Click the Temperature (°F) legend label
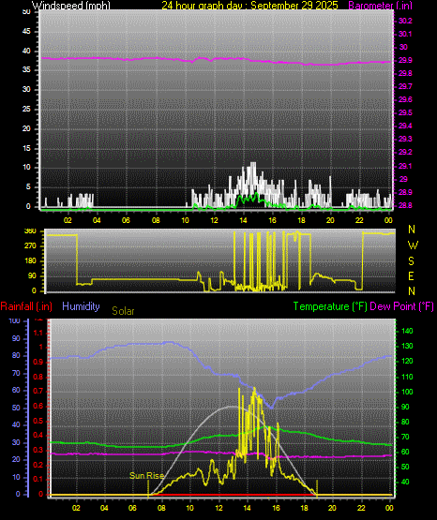 (x=330, y=306)
